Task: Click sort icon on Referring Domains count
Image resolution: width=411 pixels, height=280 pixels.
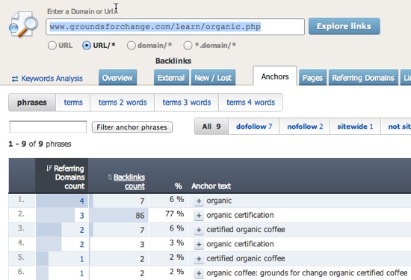Action: [49, 168]
